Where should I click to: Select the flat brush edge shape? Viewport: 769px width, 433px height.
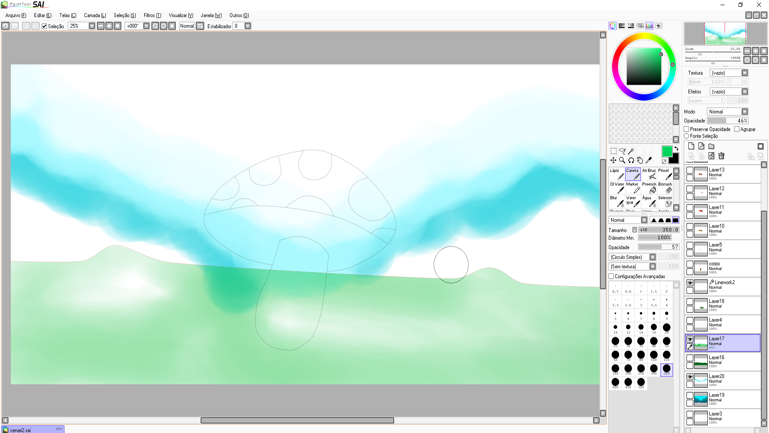[675, 220]
